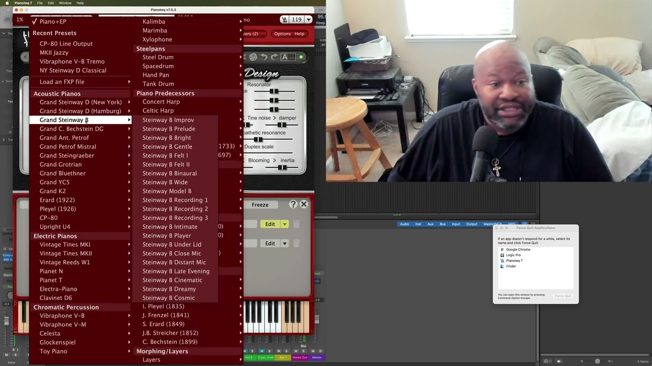Choose recent preset Vibraphone V-B Tremo
Viewport: 652px width, 366px height.
pos(72,62)
